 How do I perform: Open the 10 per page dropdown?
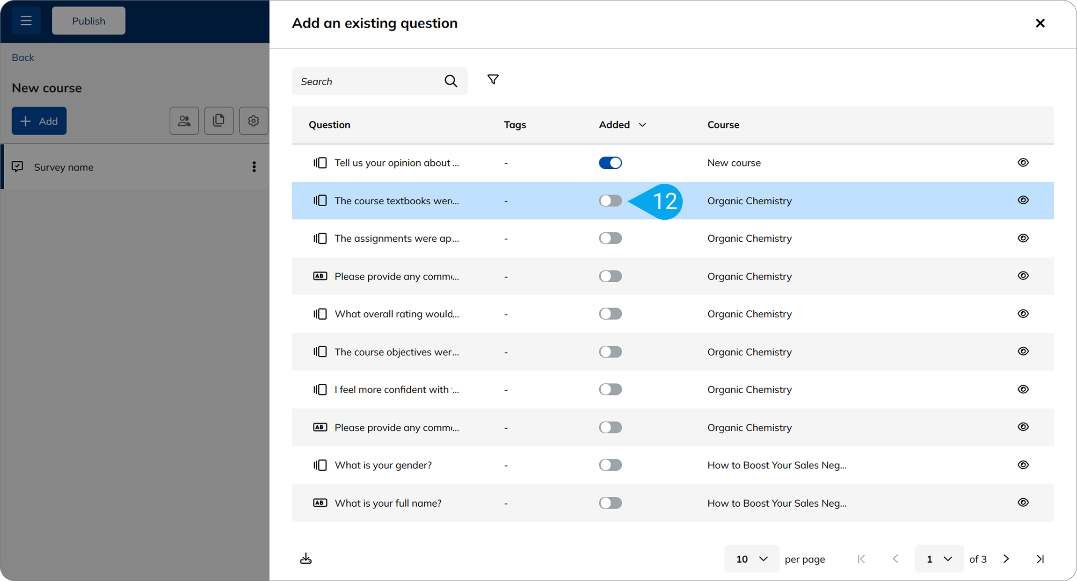[x=751, y=559]
